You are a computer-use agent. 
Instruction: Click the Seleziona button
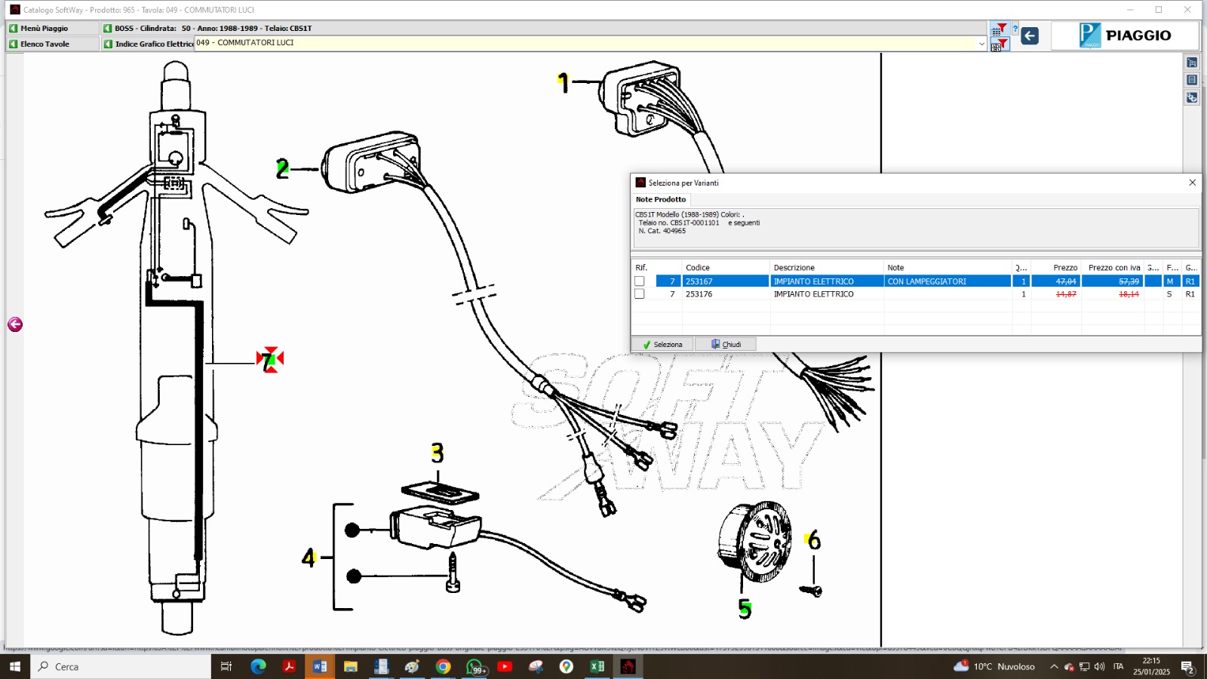click(x=662, y=344)
